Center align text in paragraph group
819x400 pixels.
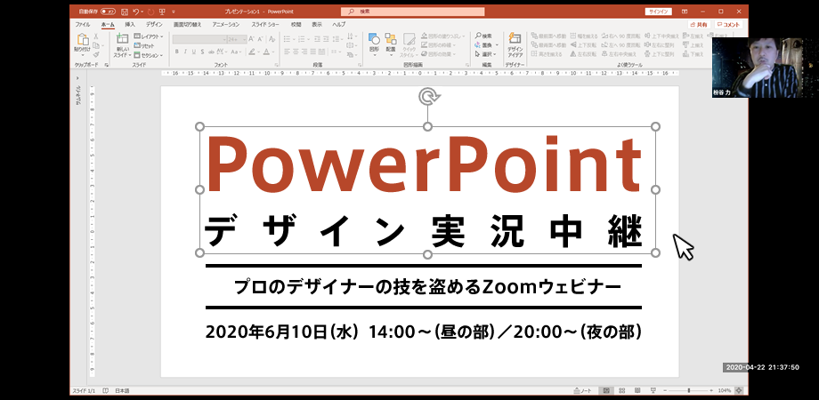click(x=296, y=52)
